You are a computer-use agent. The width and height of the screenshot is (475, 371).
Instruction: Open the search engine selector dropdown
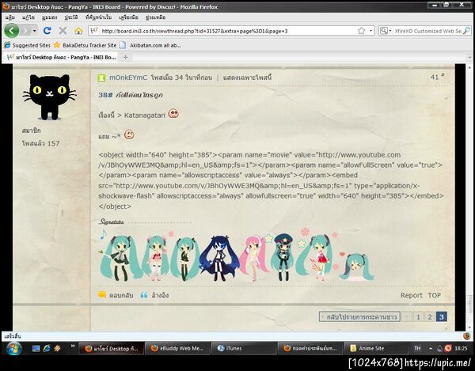386,31
